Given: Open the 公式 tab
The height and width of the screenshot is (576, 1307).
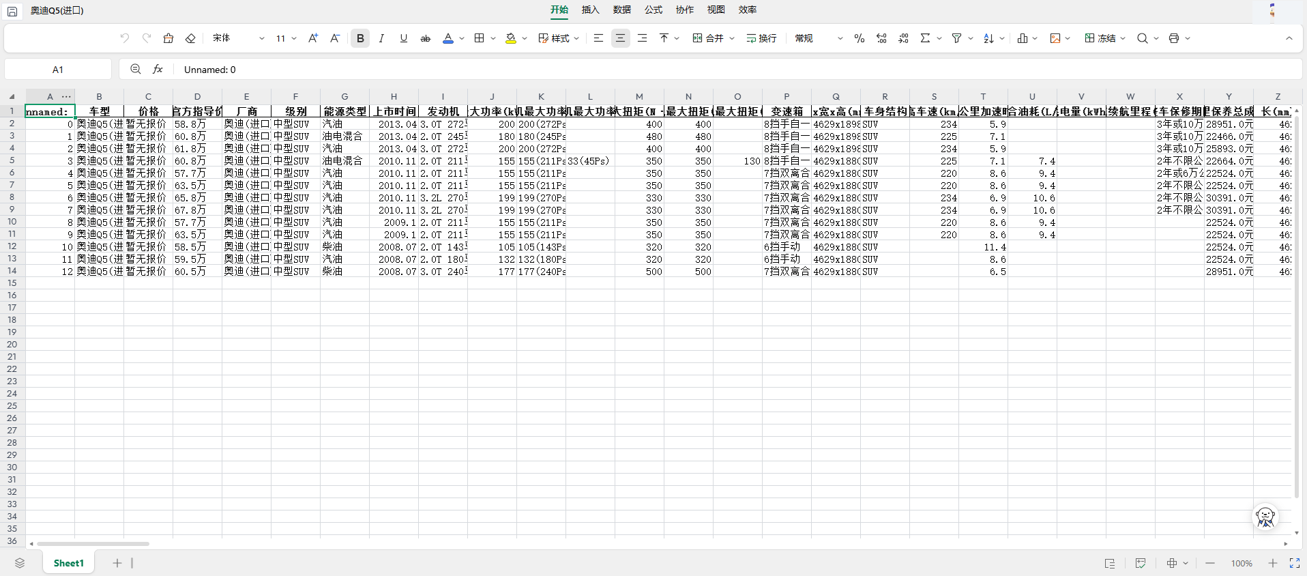Looking at the screenshot, I should pos(653,10).
